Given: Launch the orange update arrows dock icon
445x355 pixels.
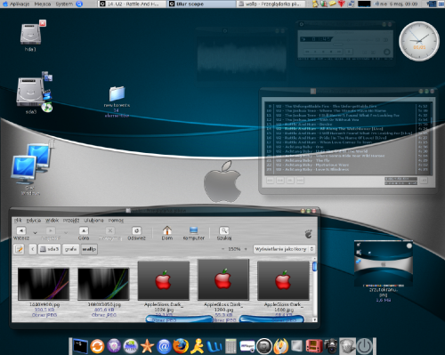Looking at the screenshot, I should tap(97, 346).
